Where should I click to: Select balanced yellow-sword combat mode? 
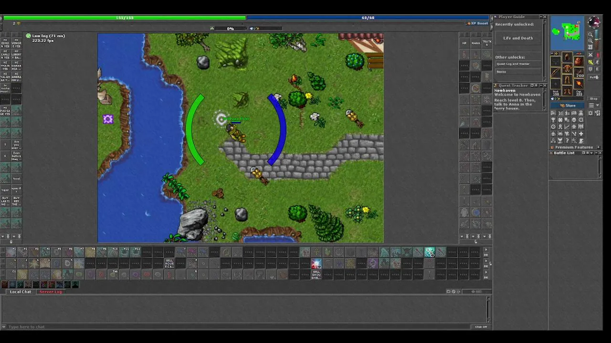[x=590, y=62]
